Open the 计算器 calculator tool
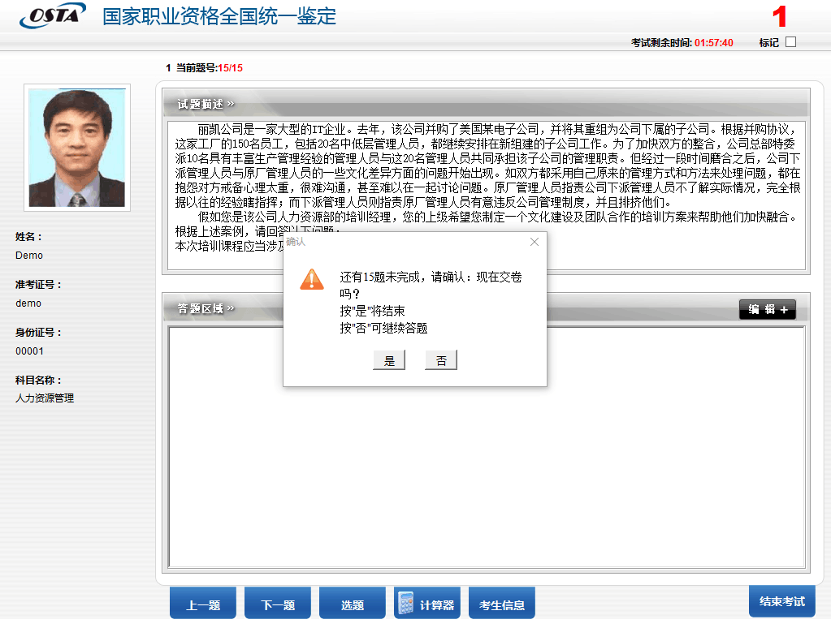This screenshot has height=628, width=831. 427,604
